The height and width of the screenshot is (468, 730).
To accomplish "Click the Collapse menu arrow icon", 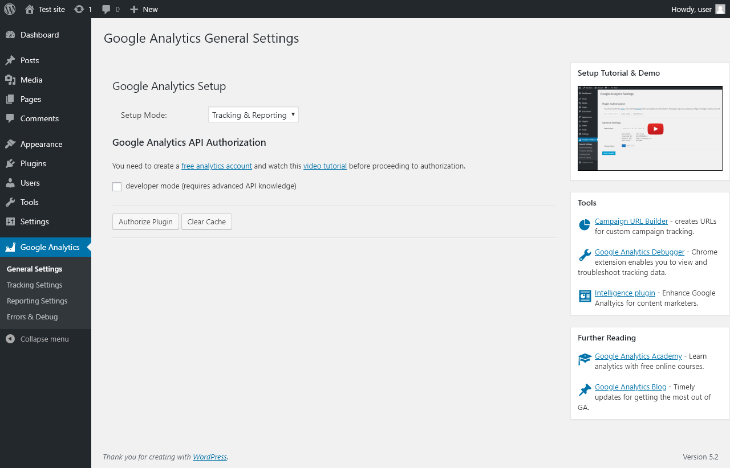I will click(x=10, y=339).
